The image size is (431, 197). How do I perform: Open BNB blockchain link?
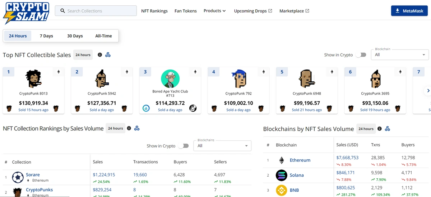pos(295,190)
